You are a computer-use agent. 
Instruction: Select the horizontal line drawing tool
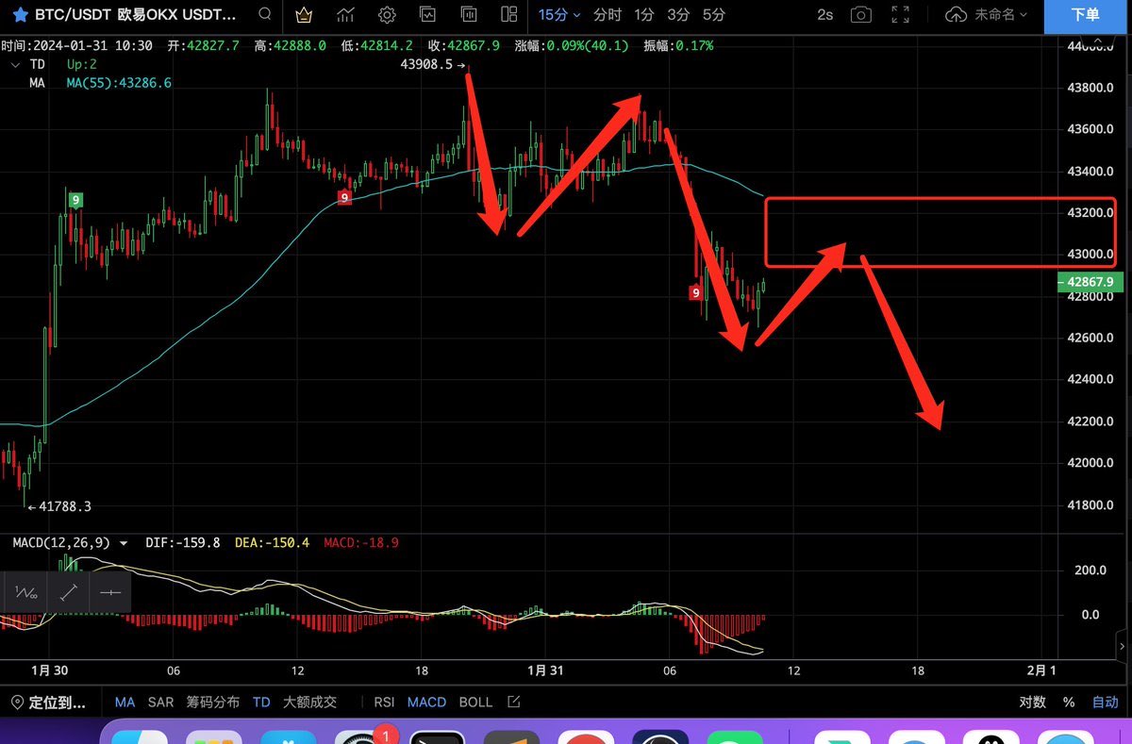tap(110, 592)
